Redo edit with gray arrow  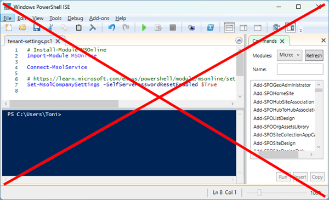pyautogui.click(x=126, y=28)
